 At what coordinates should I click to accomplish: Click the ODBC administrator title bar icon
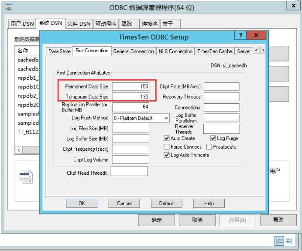8,7
